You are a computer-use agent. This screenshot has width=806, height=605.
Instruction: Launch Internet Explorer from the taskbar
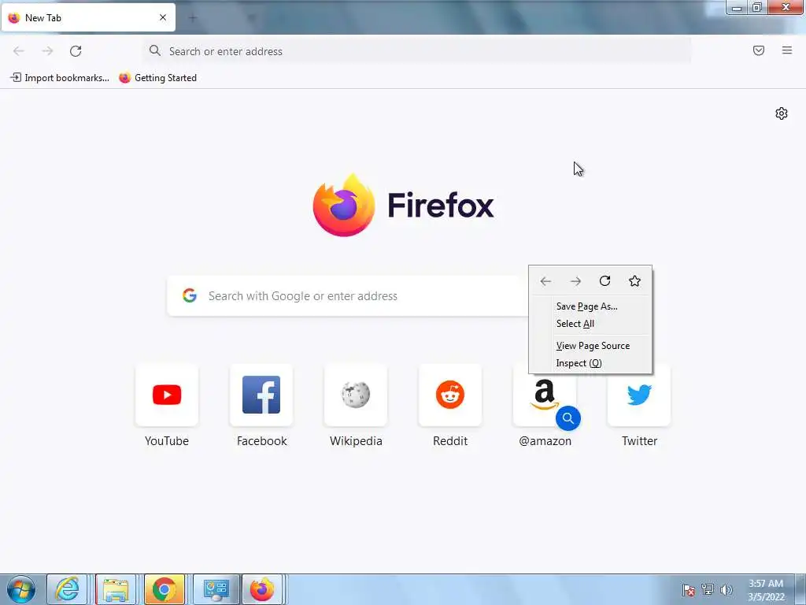click(68, 589)
